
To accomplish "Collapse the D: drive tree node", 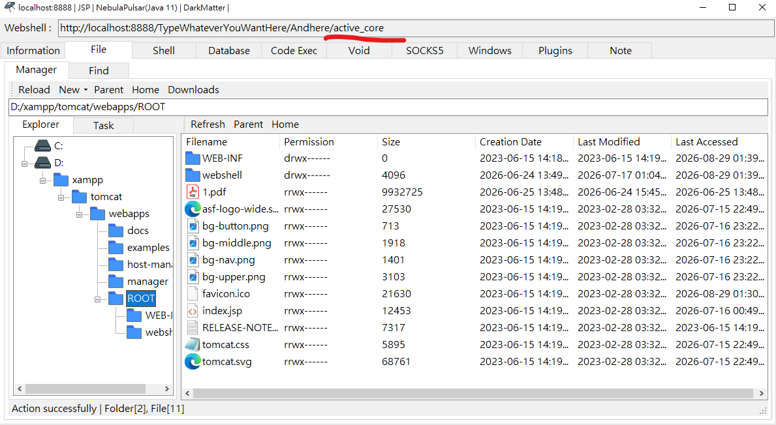I will pyautogui.click(x=24, y=164).
